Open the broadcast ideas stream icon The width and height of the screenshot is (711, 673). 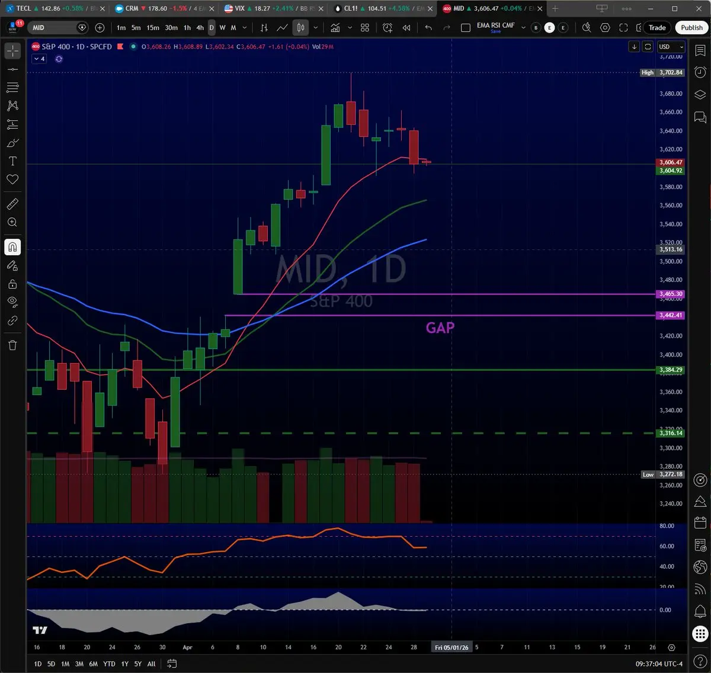click(700, 589)
